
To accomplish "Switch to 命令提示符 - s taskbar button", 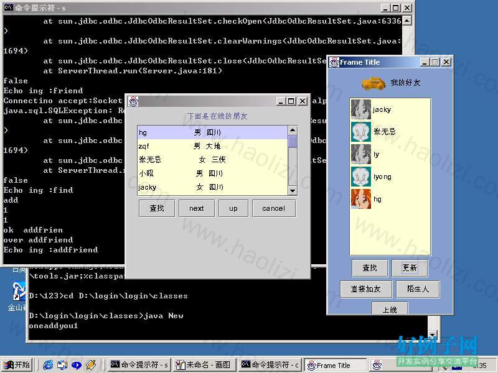I will click(139, 365).
